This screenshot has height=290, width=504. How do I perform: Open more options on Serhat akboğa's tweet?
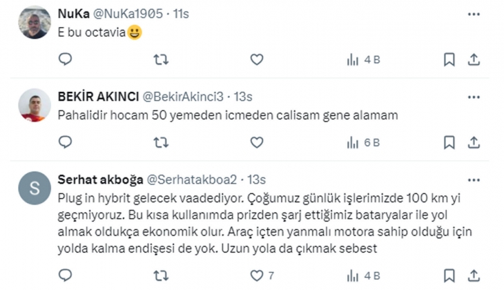pos(474,180)
